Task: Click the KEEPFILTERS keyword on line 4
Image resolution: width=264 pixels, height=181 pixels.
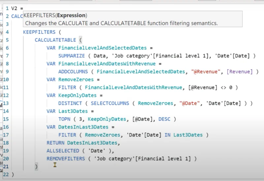Action: [39, 32]
